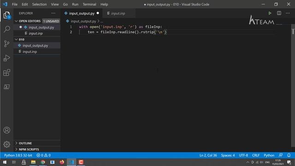Open the Go menu

[x=65, y=4]
